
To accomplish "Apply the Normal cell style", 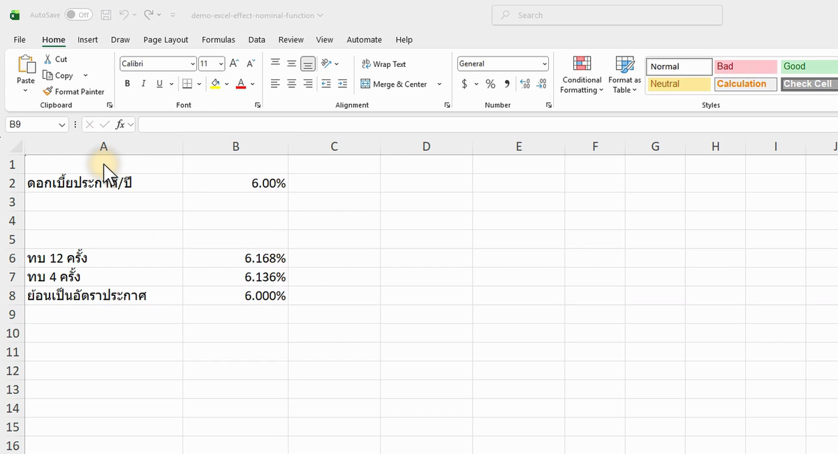I will click(x=679, y=66).
